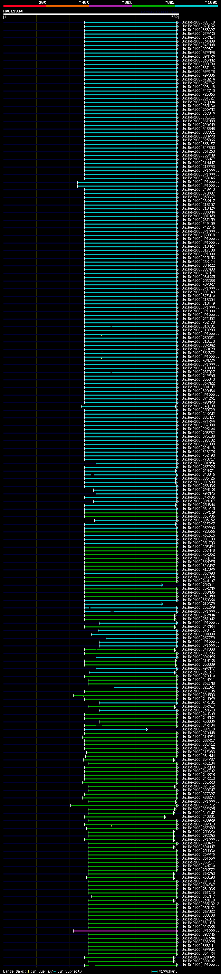Click the white query length bar ending at 532

91,15
